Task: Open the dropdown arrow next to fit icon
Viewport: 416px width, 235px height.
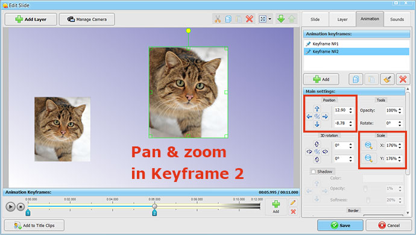Action: [270, 19]
